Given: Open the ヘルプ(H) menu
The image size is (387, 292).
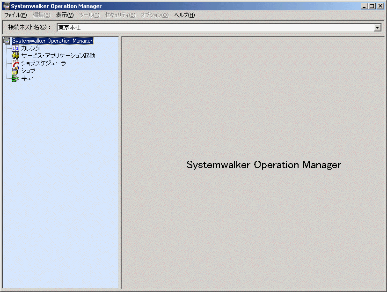Looking at the screenshot, I should click(184, 15).
